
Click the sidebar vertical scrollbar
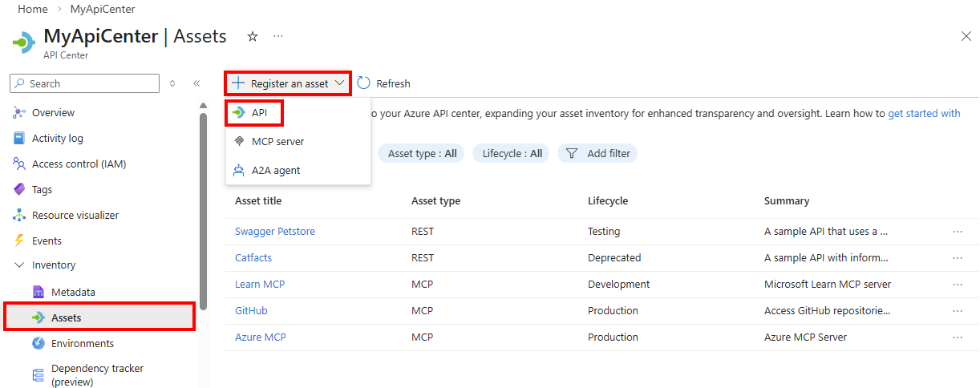[x=204, y=208]
